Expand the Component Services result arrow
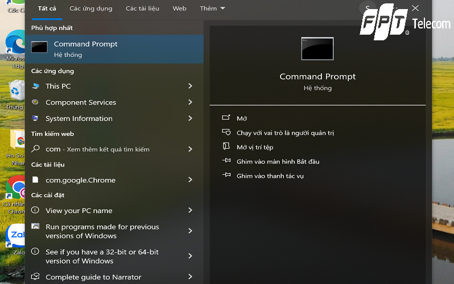Viewport: 454px width, 284px height. pyautogui.click(x=190, y=102)
